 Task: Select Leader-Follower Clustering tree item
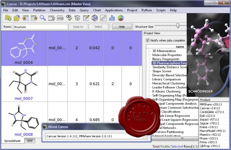click(169, 87)
